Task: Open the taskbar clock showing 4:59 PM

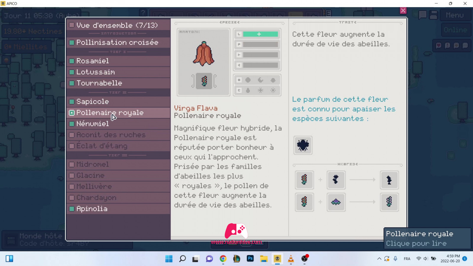Action: click(x=450, y=259)
